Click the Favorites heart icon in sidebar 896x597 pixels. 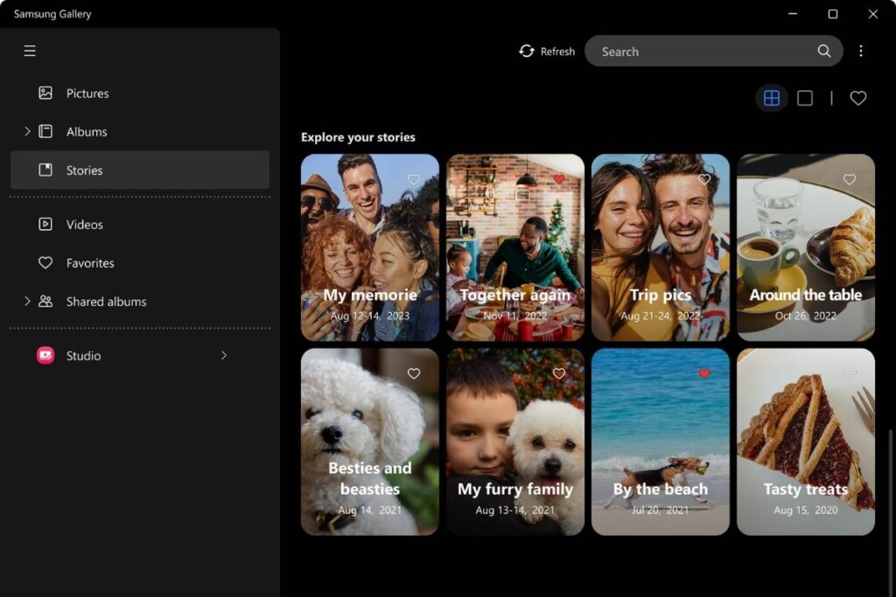[x=45, y=262]
